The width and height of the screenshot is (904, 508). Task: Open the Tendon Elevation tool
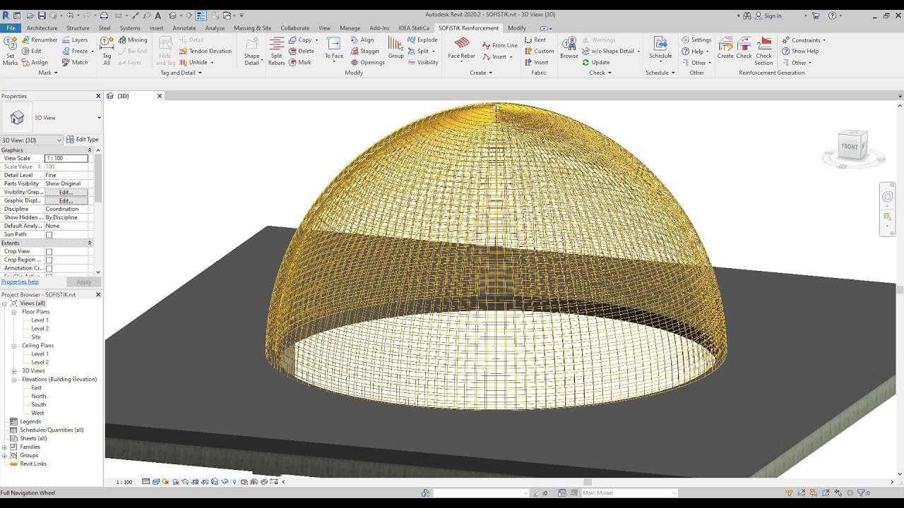pos(206,51)
